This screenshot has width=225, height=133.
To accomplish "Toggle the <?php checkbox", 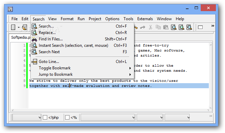I will [45, 118].
